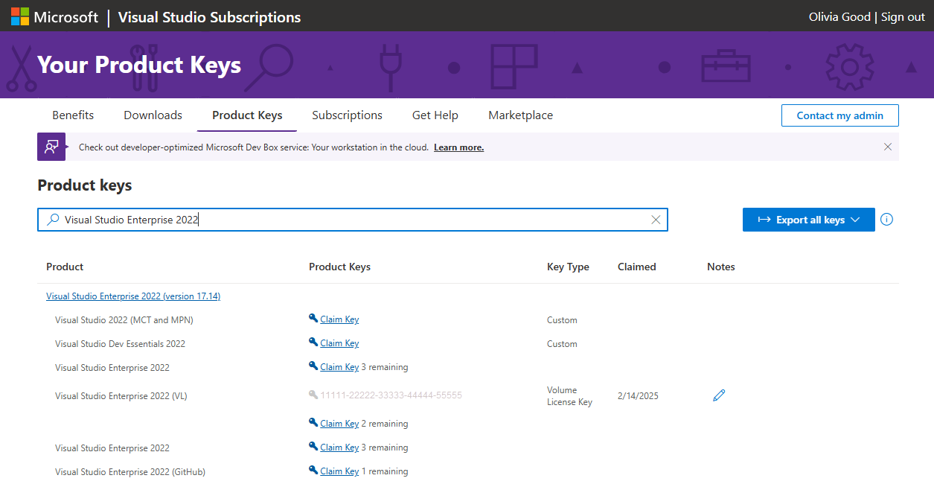The height and width of the screenshot is (484, 934).
Task: Edit notes for Enterprise 2022 (VL) key
Action: (x=719, y=395)
